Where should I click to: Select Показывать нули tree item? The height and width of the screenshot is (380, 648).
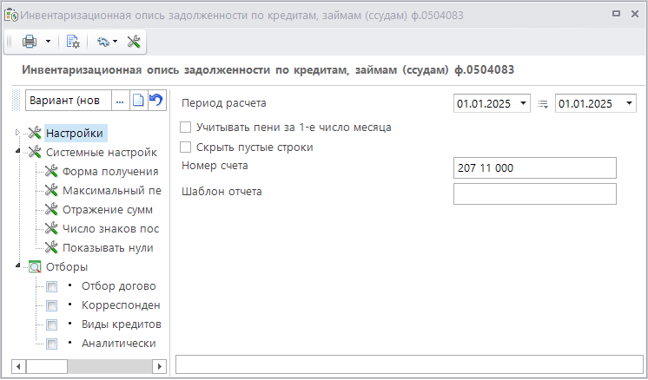[x=108, y=247]
